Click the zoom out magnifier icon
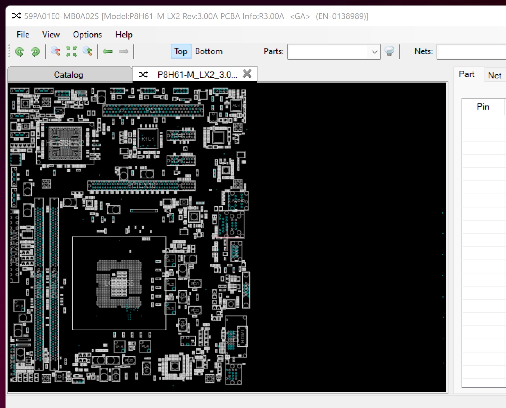 [x=55, y=52]
